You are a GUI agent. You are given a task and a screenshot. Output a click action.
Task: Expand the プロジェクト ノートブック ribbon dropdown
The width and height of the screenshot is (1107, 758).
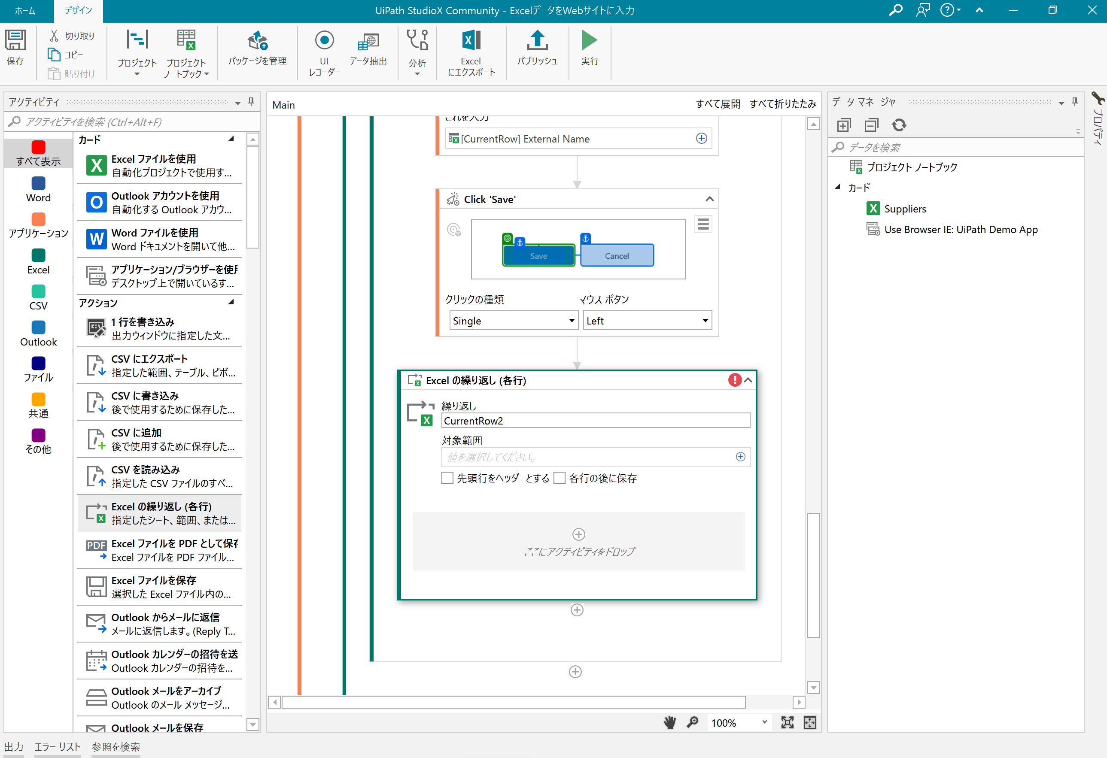click(x=206, y=74)
